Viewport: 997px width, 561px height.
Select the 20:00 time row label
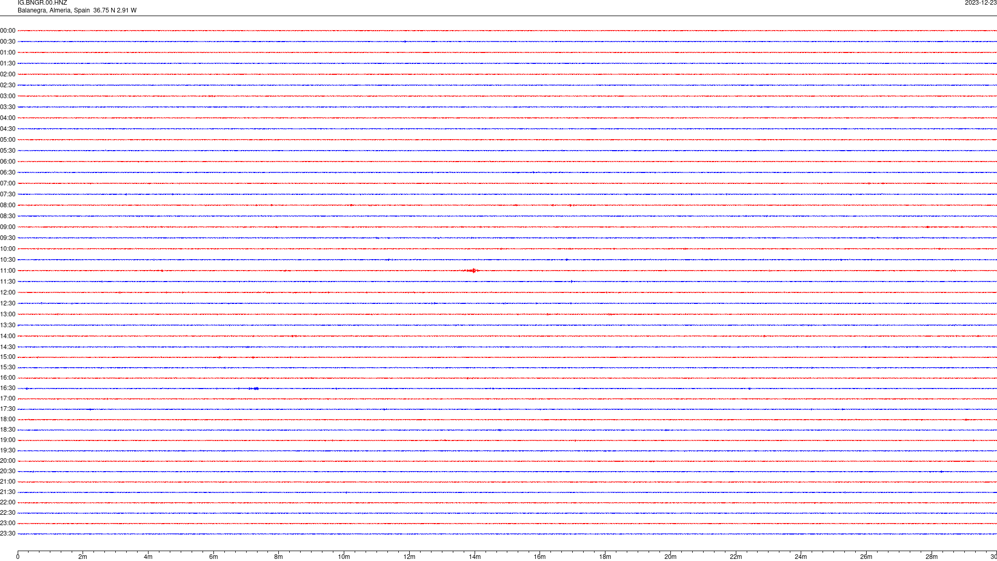click(8, 461)
